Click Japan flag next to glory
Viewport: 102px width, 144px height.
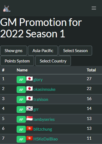pyautogui.click(x=29, y=79)
